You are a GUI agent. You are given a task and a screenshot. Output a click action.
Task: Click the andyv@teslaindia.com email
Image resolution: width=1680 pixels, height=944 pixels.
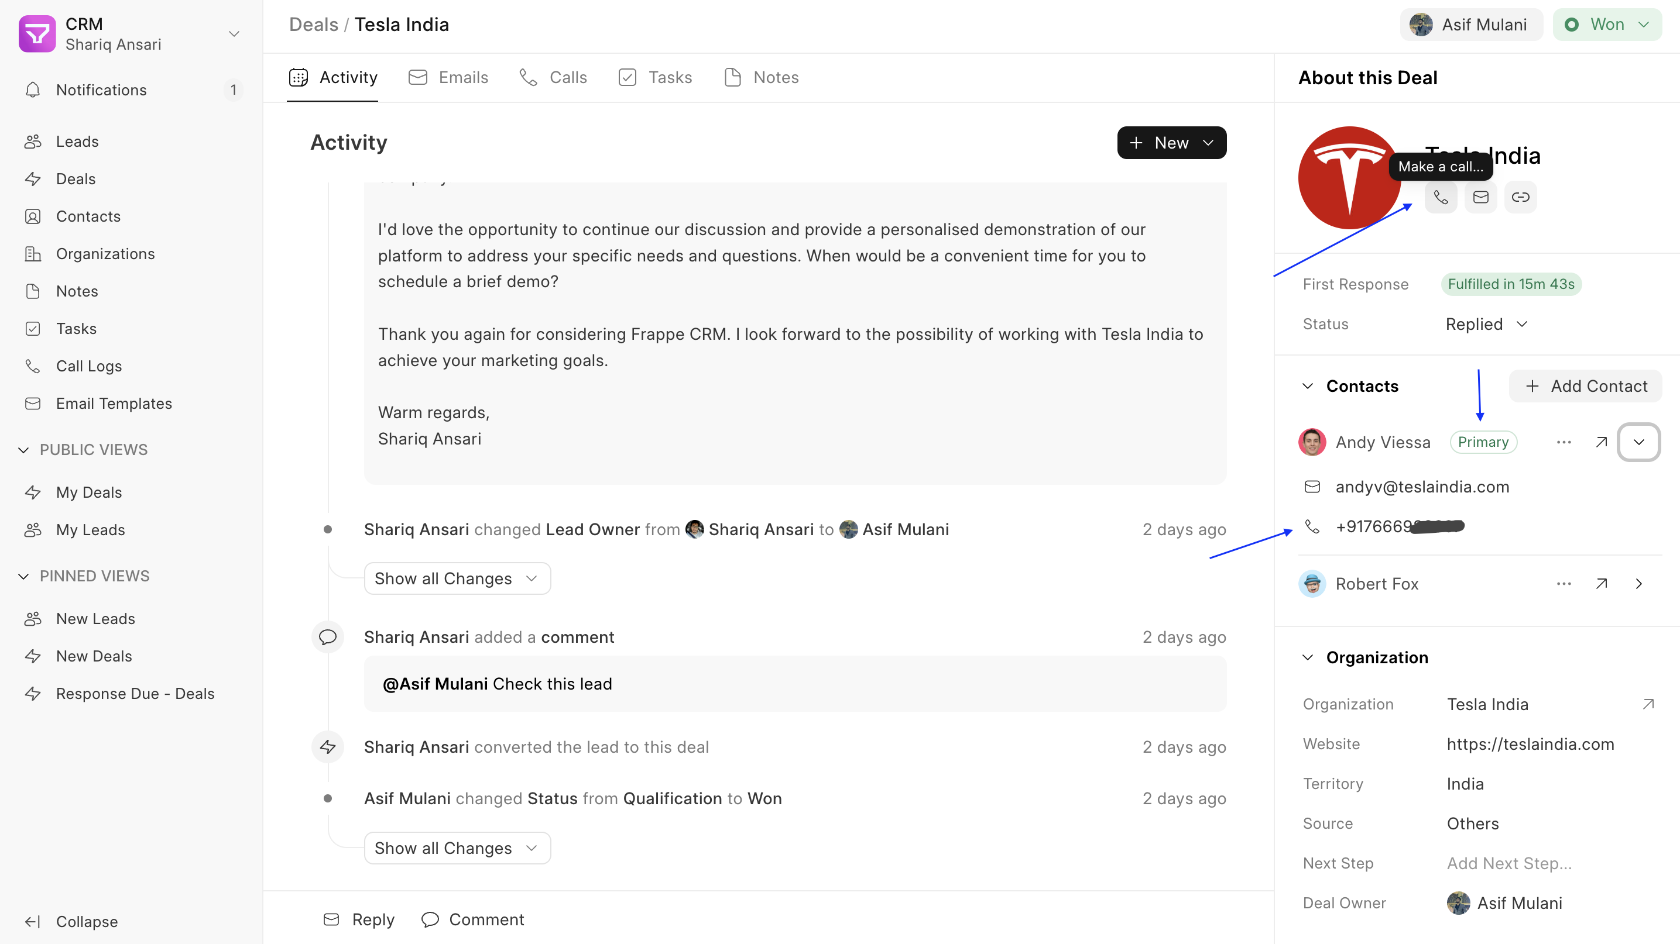click(x=1422, y=486)
